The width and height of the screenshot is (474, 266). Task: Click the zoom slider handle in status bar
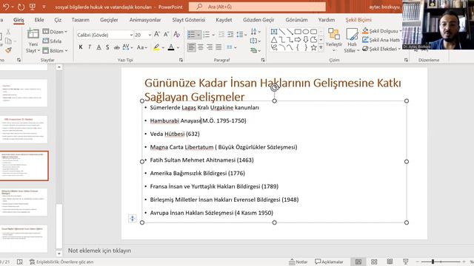433,262
